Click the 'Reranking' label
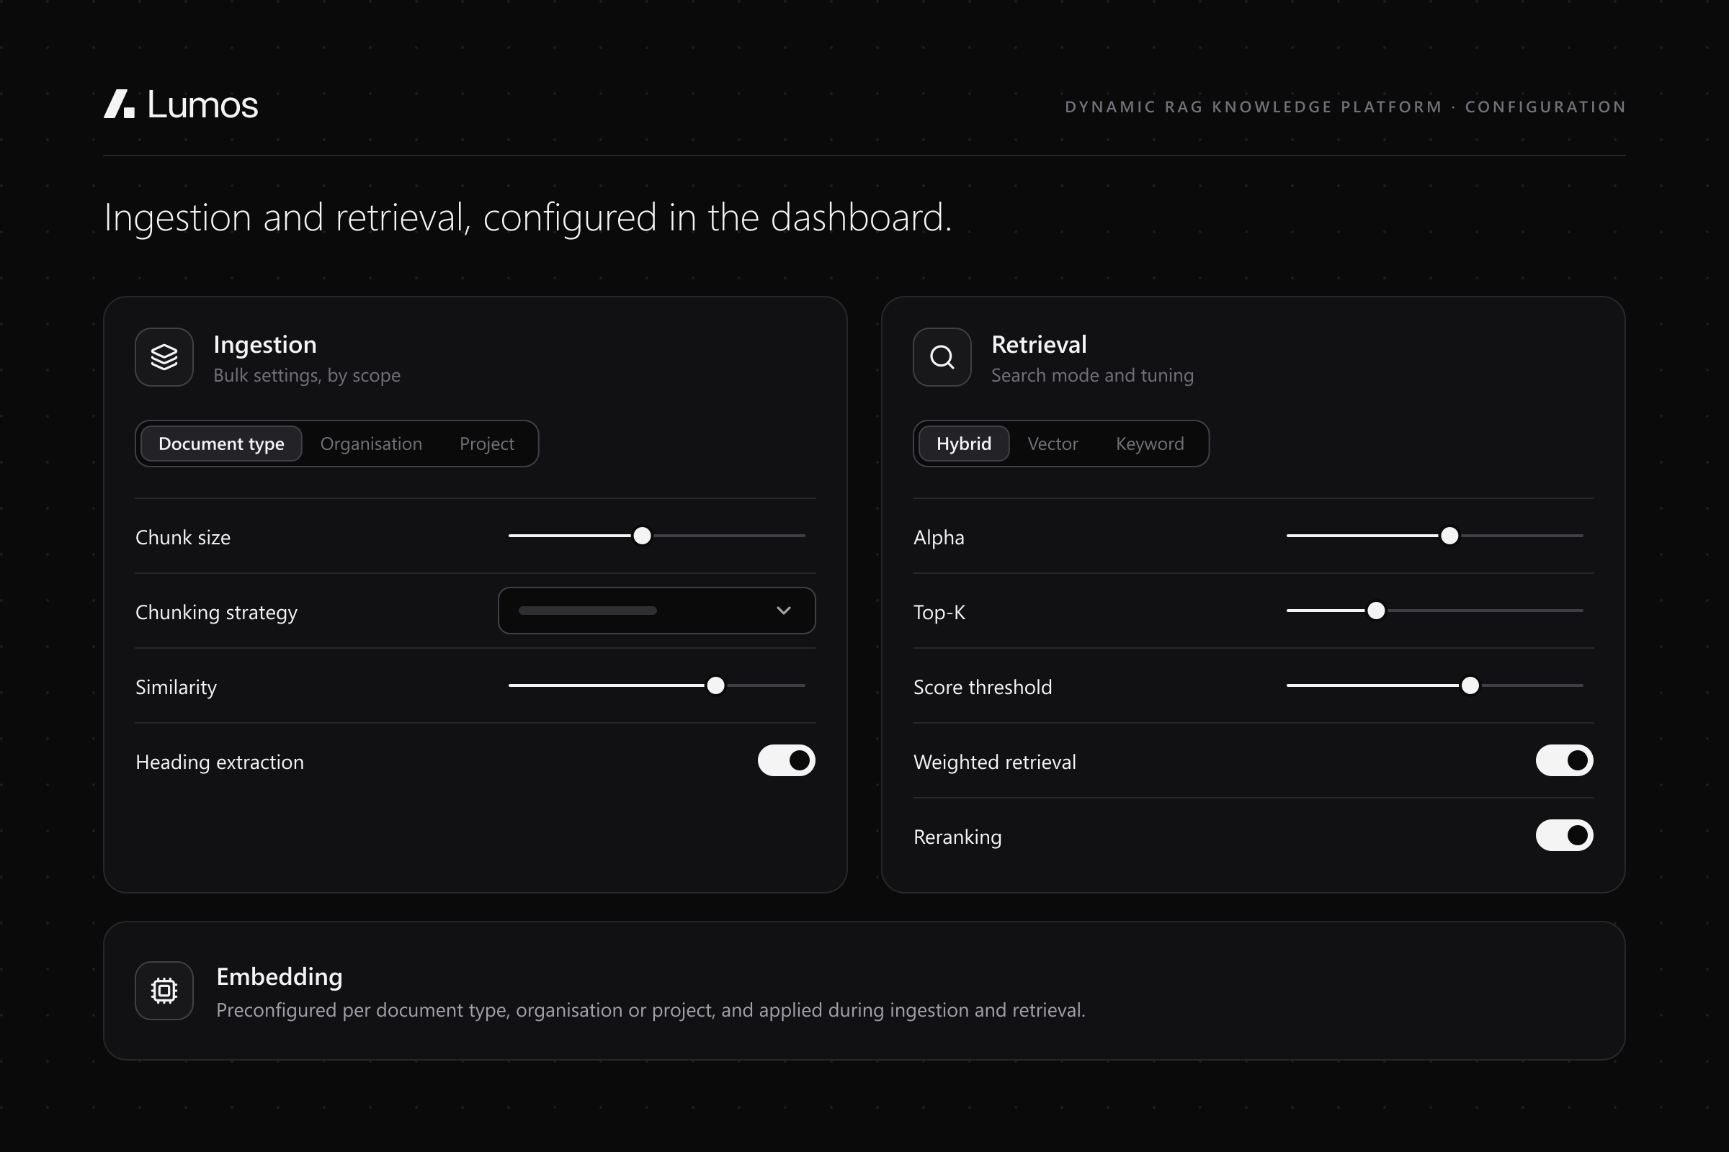Viewport: 1729px width, 1152px height. [x=957, y=837]
